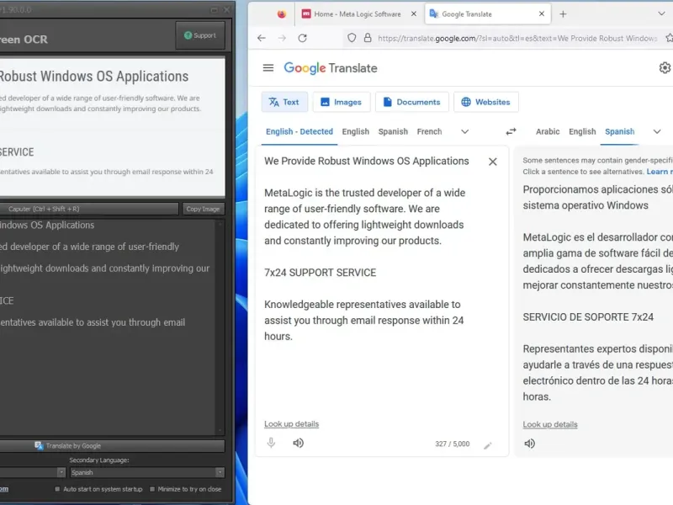
Task: Select the Images translation mode
Action: click(x=342, y=102)
